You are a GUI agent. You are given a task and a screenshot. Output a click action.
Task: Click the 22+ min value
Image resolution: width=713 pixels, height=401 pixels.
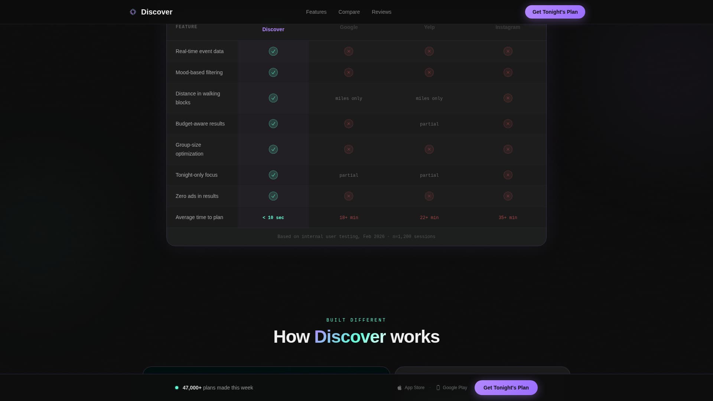(429, 218)
